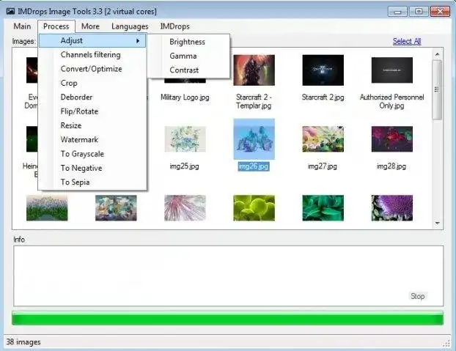Screen dimensions: 456x351
Task: Click scrollbar down arrow in image list
Action: 437,223
